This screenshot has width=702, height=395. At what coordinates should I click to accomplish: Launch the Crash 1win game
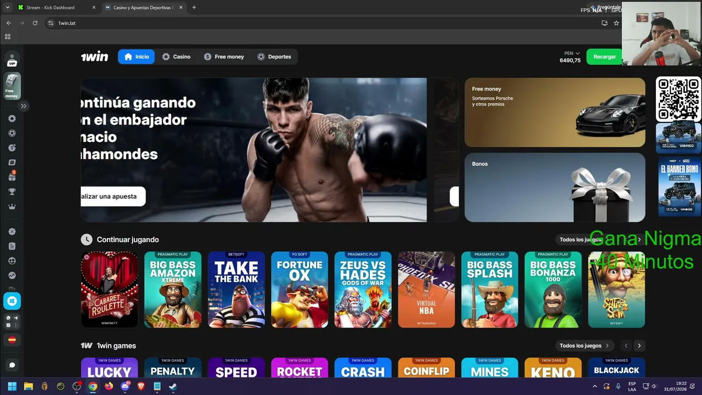(363, 368)
